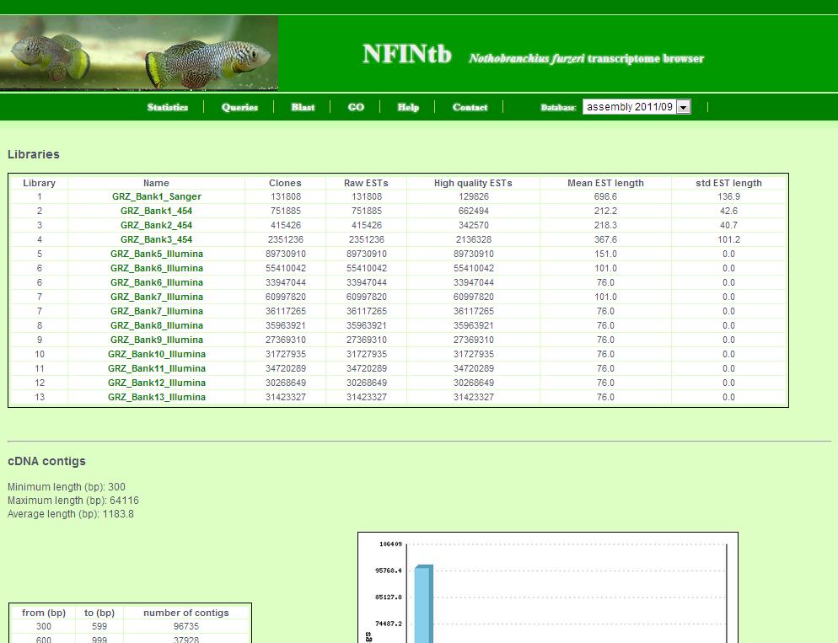Screen dimensions: 838x643
Task: Select the GO navigation item
Action: pyautogui.click(x=356, y=107)
